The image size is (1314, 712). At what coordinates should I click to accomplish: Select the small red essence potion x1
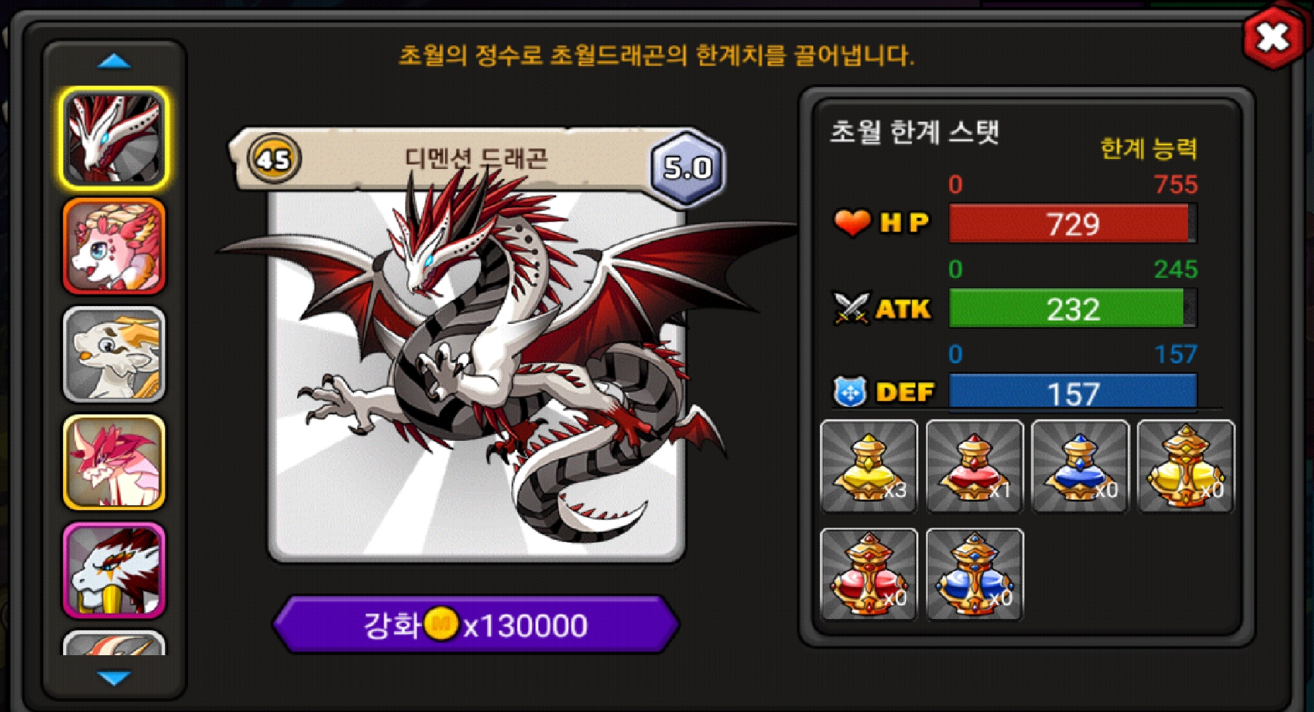point(975,466)
